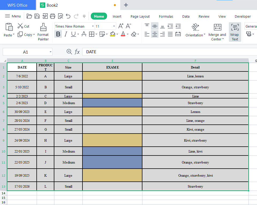The width and height of the screenshot is (257, 205).
Task: Apply strikethrough formatting to selected cells
Action: (x=84, y=35)
